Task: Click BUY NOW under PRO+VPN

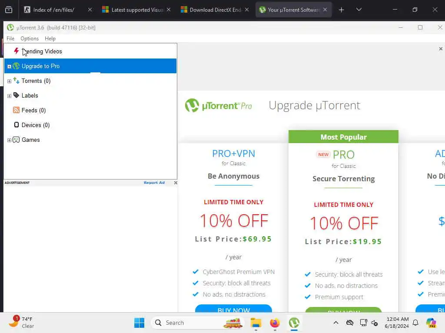Action: click(x=233, y=309)
